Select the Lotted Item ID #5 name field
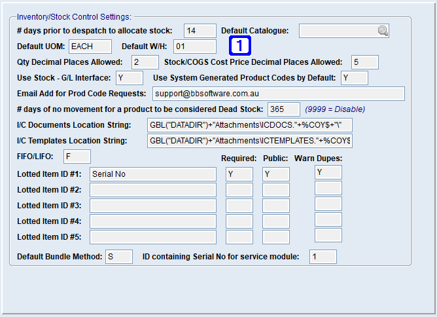 153,237
